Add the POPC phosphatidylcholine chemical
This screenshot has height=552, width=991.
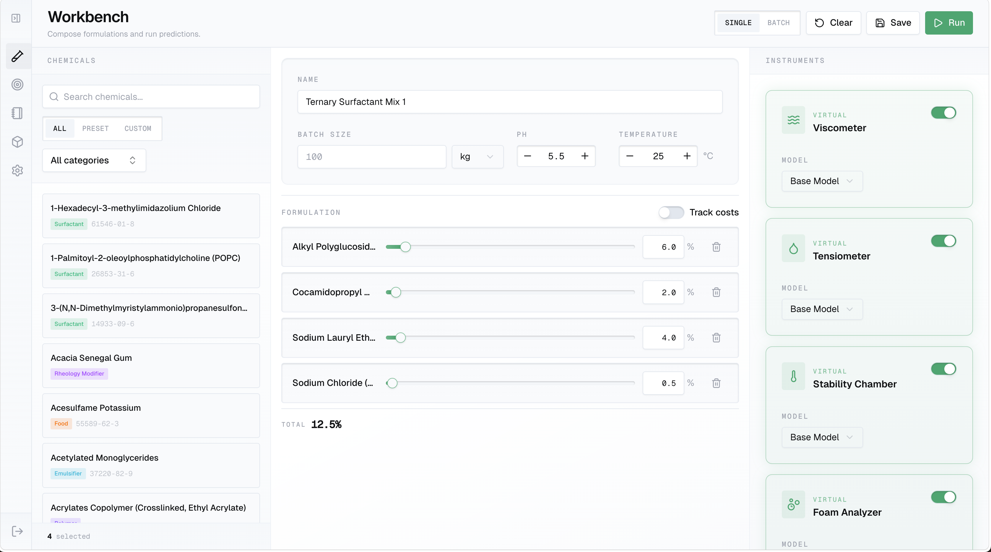[151, 266]
